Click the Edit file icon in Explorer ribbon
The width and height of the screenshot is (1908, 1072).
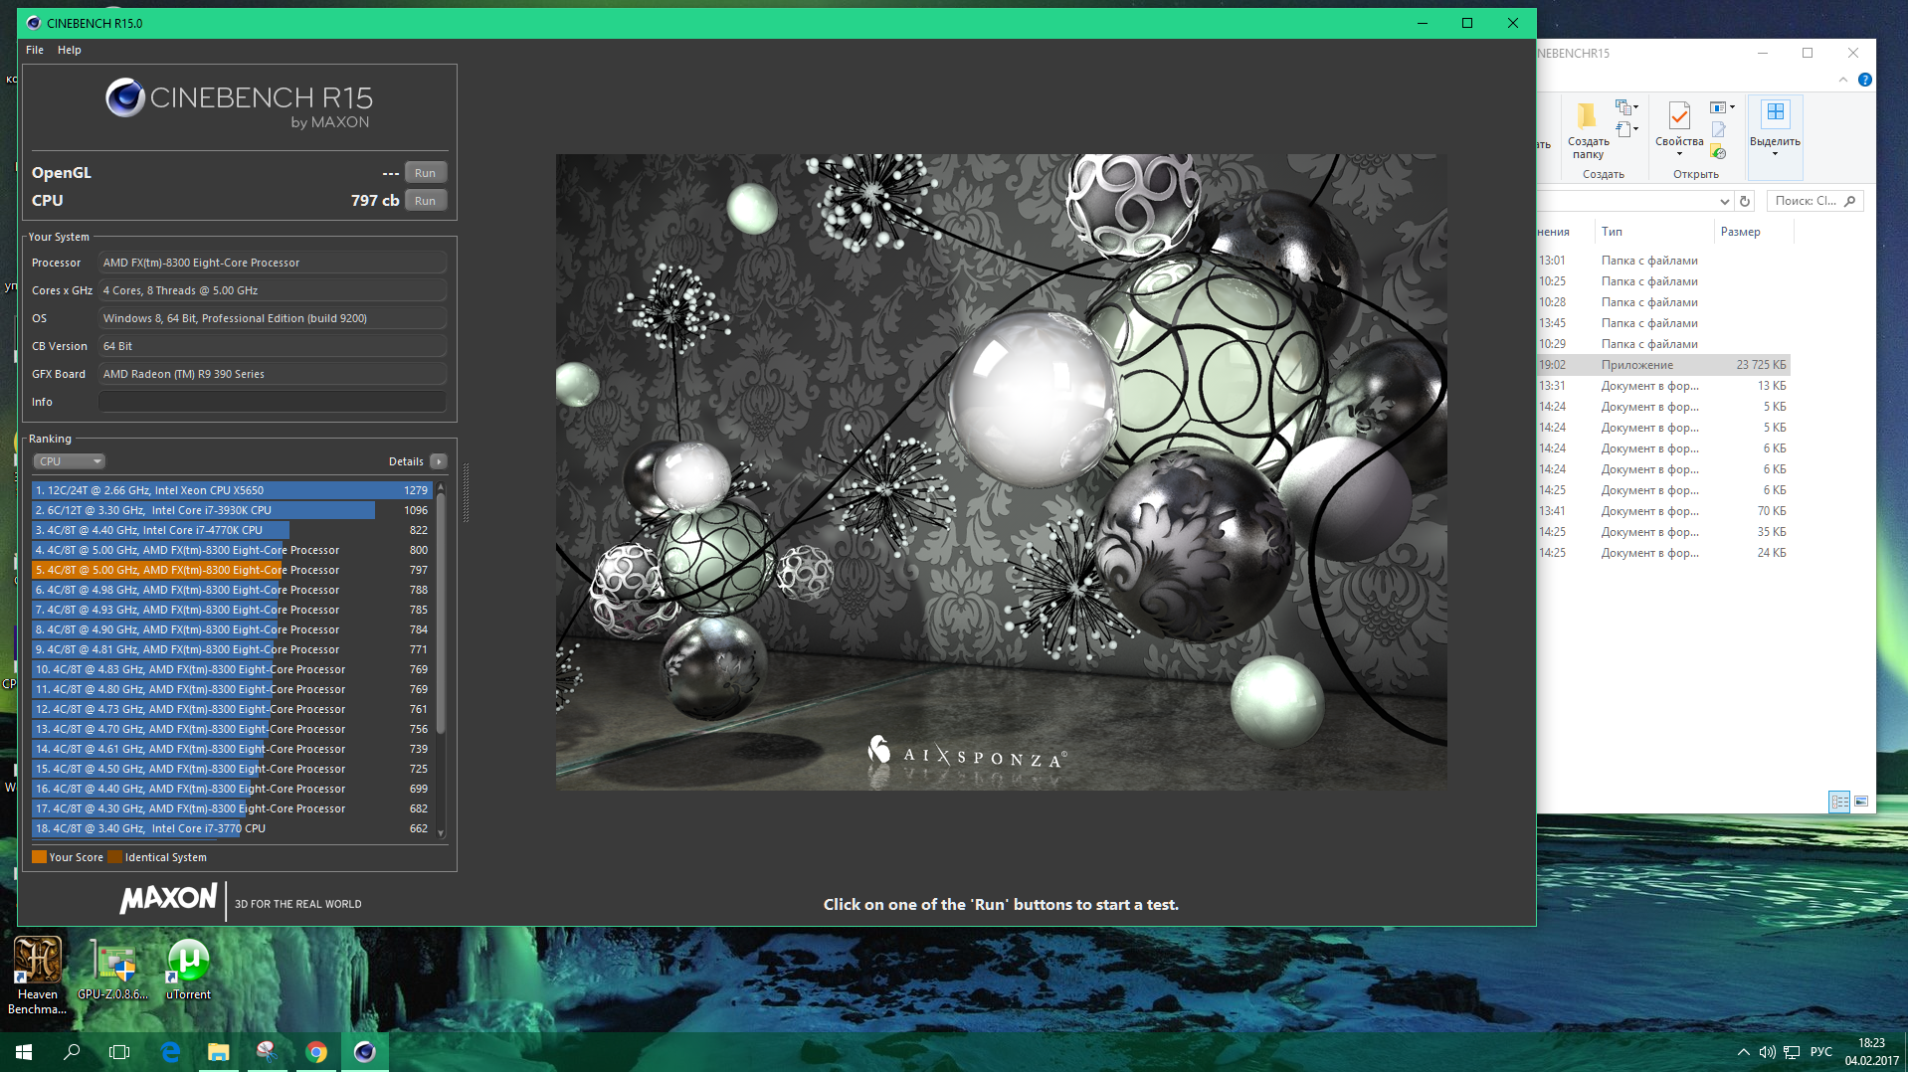click(1718, 129)
